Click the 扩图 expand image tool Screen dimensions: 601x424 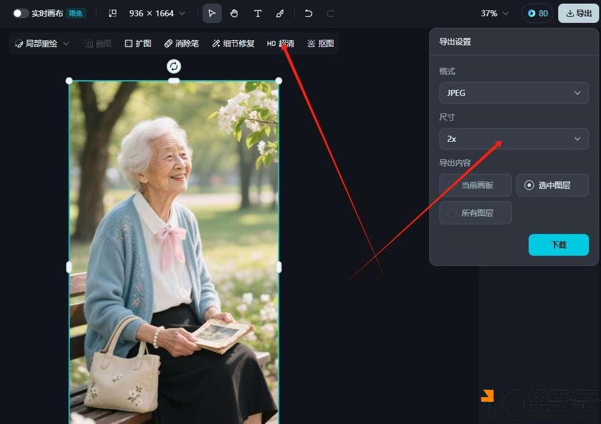(x=138, y=43)
